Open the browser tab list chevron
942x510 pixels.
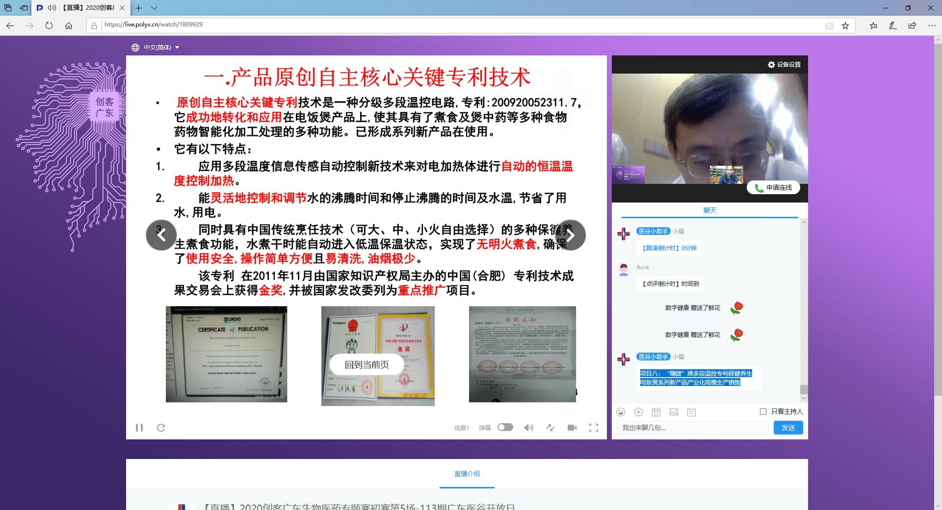[154, 8]
